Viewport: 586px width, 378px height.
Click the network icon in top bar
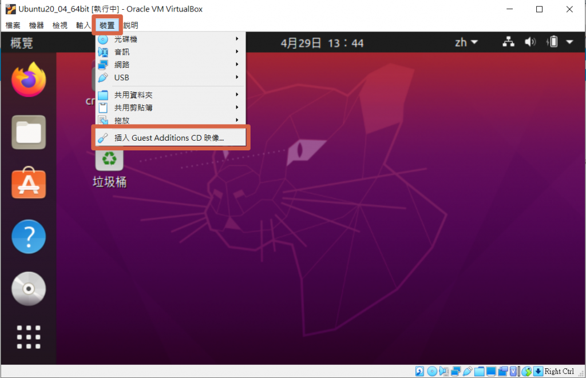(x=508, y=42)
